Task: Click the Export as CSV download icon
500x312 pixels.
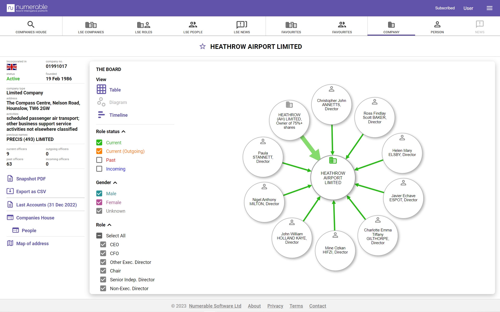Action: coord(10,191)
